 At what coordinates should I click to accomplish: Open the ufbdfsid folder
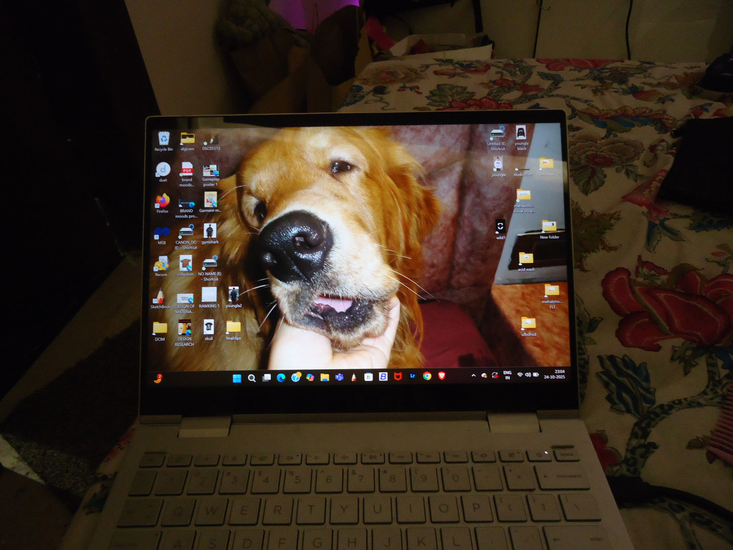(529, 326)
